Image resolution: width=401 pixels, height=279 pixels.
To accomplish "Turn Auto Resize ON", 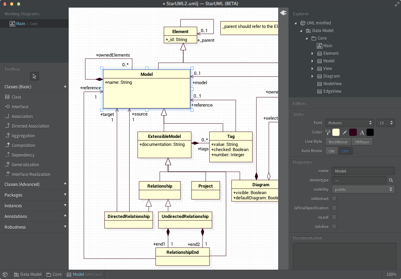I will pyautogui.click(x=331, y=151).
